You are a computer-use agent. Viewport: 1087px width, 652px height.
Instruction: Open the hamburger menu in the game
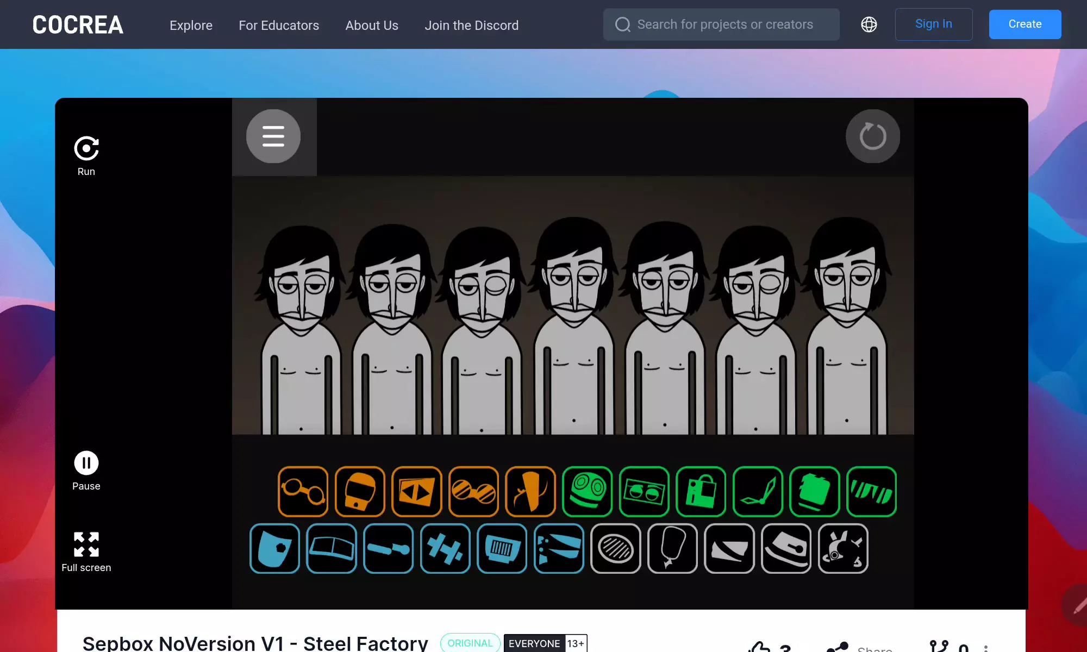click(x=273, y=136)
